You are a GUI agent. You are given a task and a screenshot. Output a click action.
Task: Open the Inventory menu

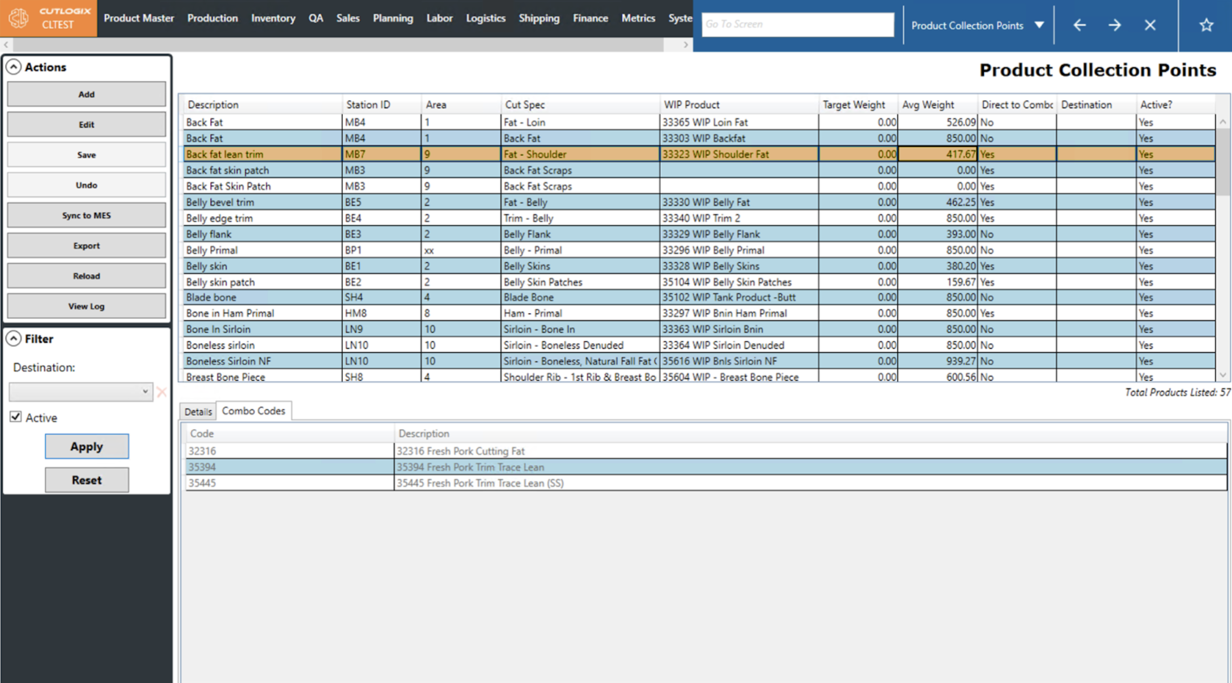[273, 18]
